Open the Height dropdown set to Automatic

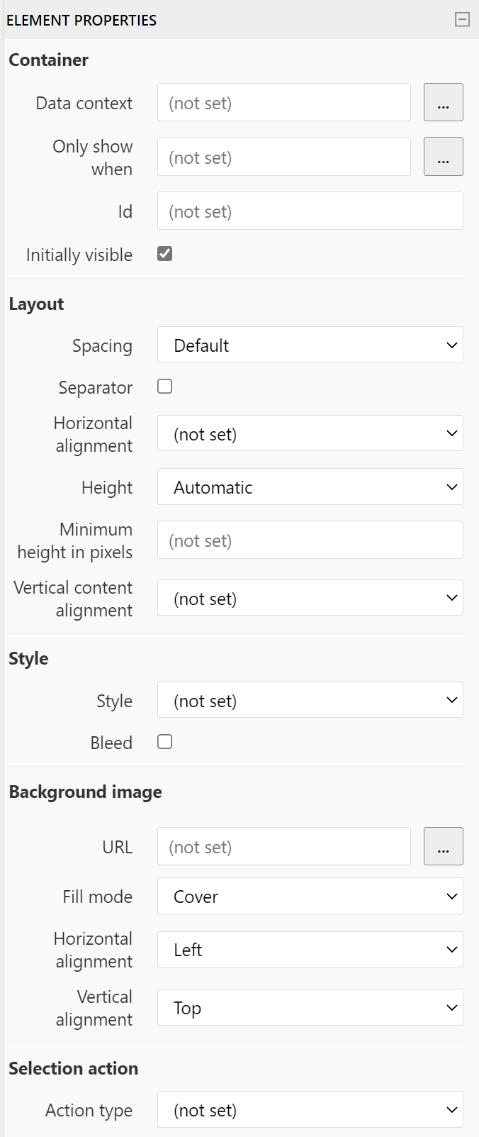pos(310,487)
